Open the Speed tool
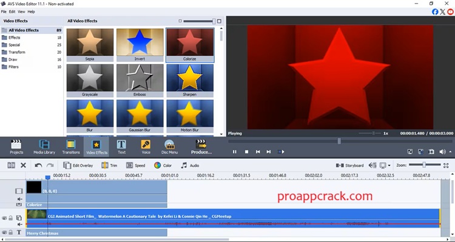455x242 pixels. pyautogui.click(x=135, y=166)
